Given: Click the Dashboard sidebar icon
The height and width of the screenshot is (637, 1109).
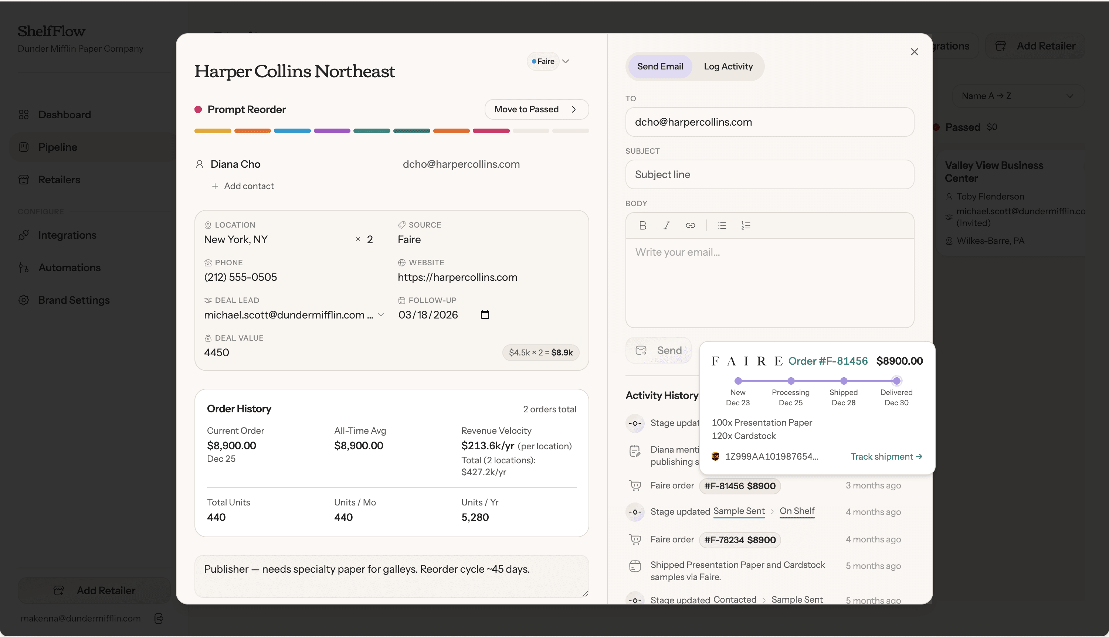Looking at the screenshot, I should pyautogui.click(x=24, y=115).
